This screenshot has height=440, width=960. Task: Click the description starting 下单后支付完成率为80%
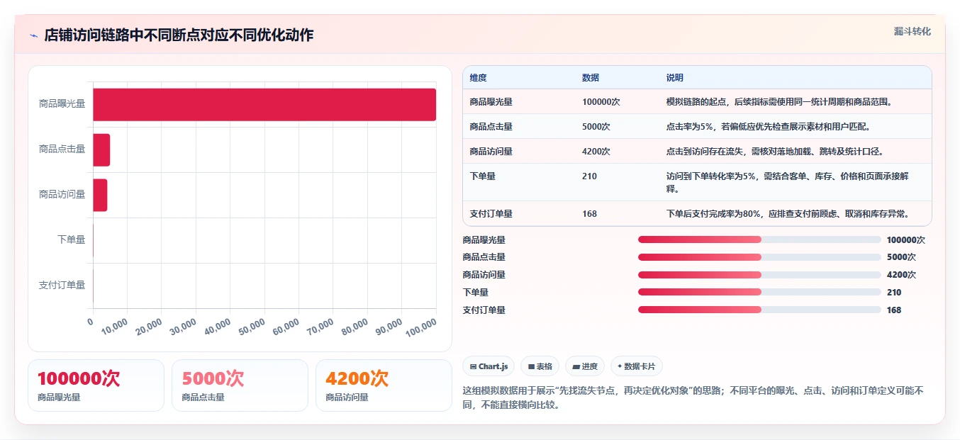click(x=788, y=214)
